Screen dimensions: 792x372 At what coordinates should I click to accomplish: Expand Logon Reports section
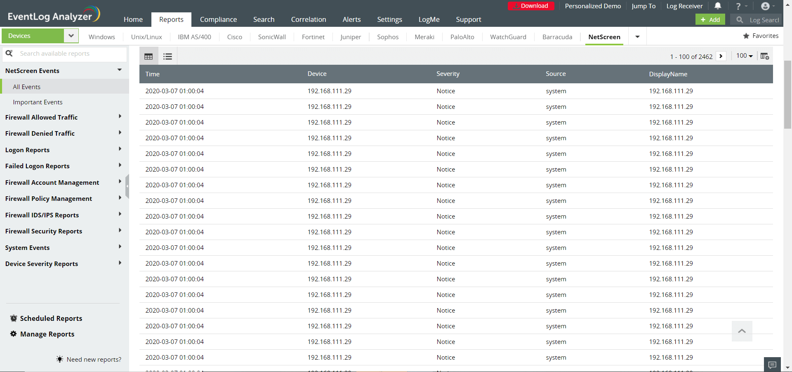point(120,149)
